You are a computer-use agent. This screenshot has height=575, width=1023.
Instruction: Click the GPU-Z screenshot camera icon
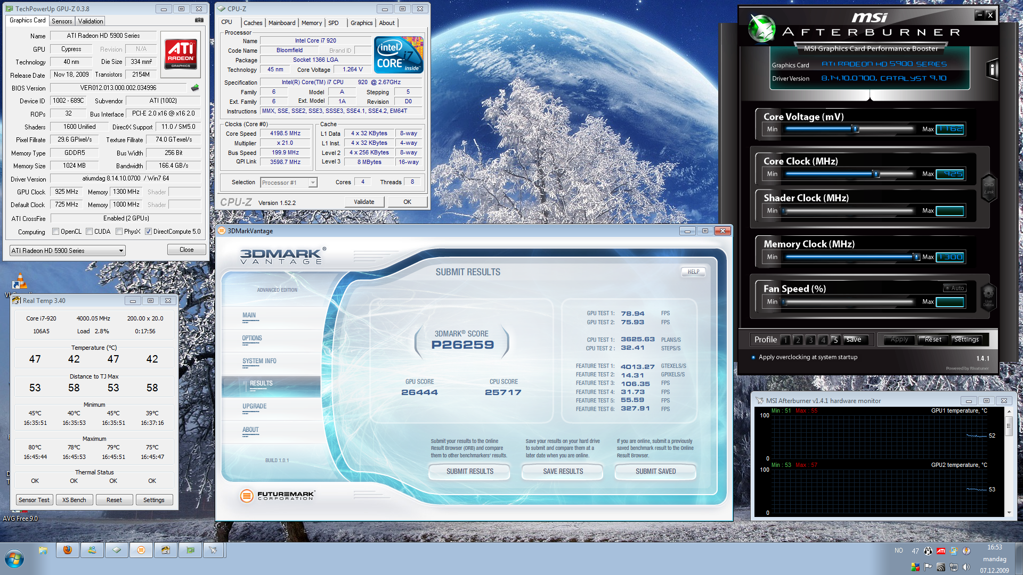pyautogui.click(x=199, y=20)
